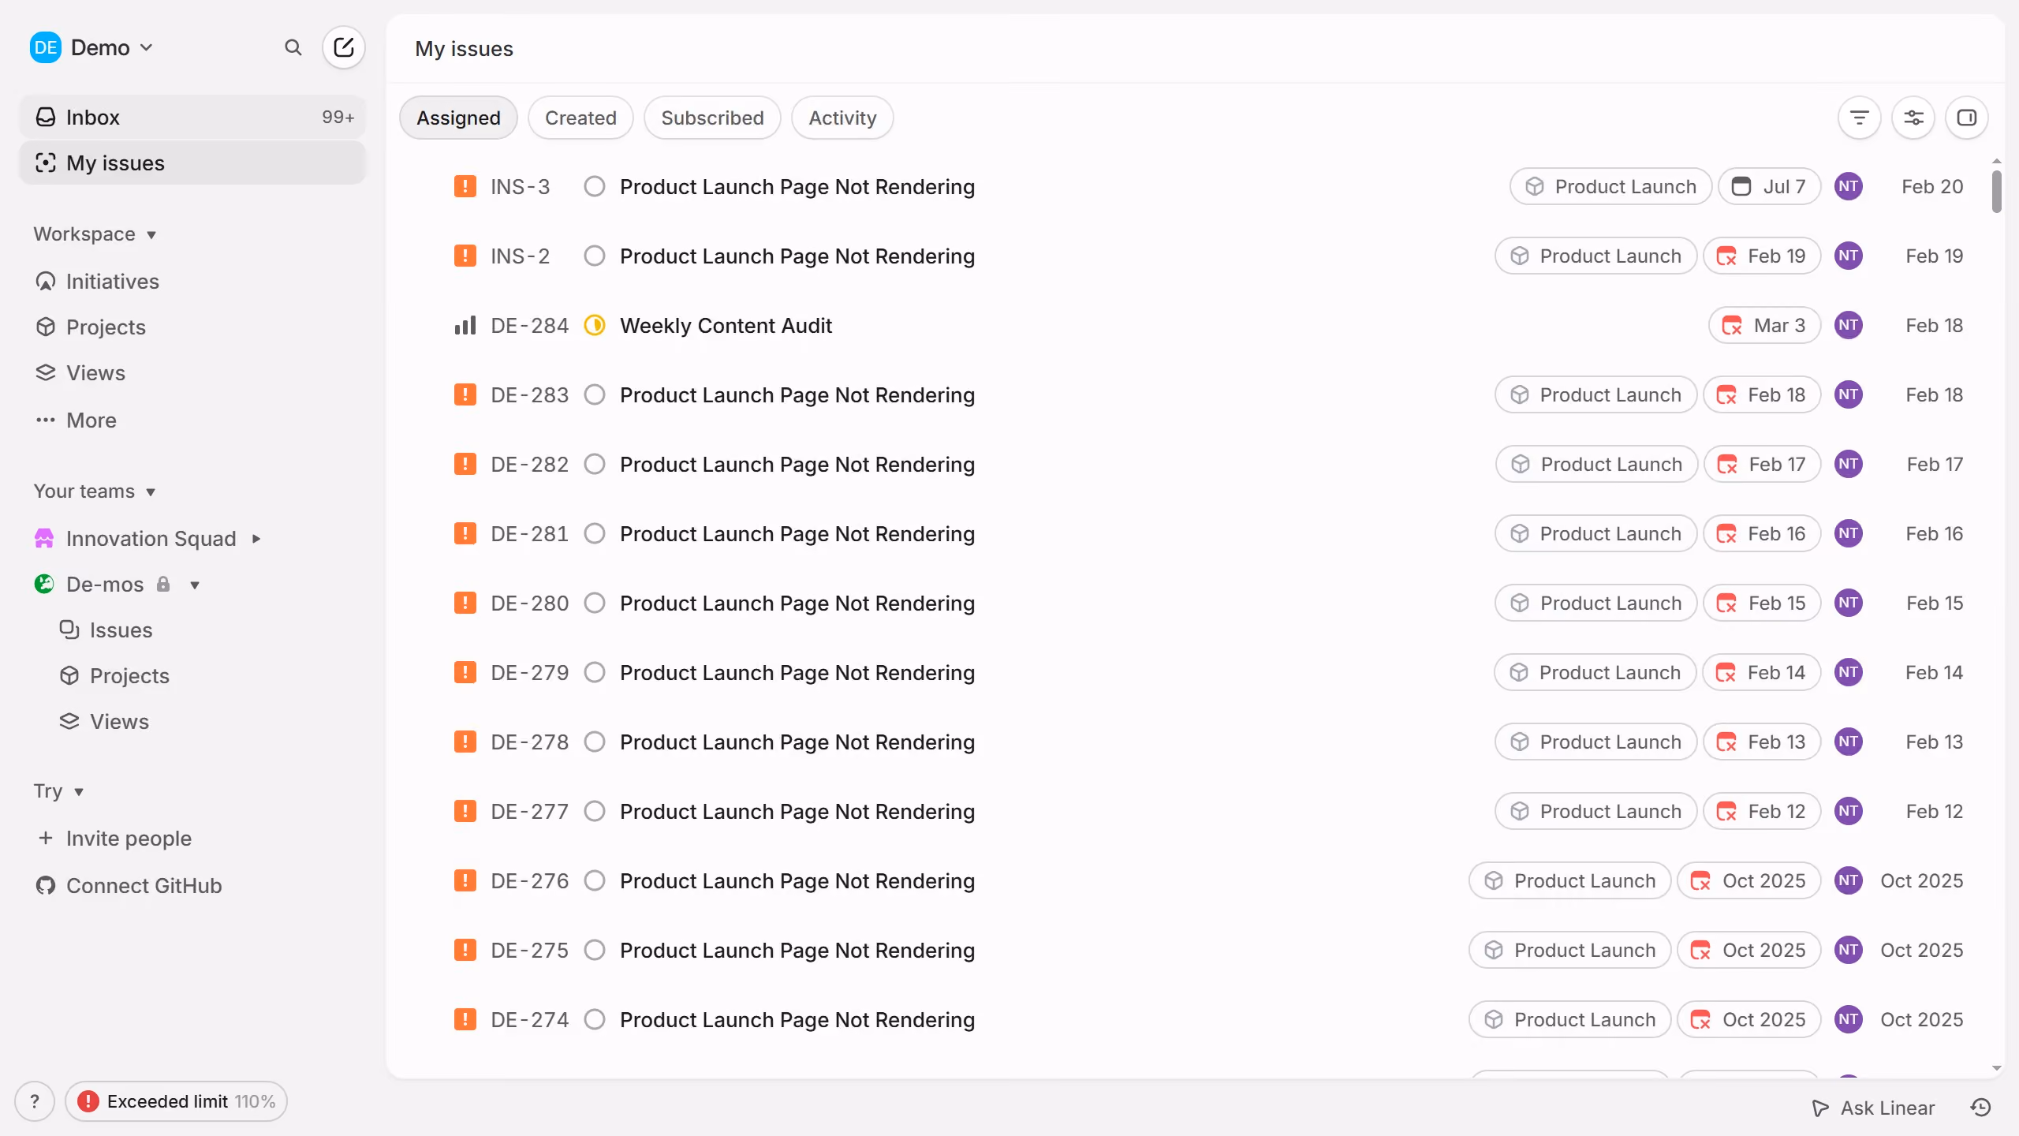Click the private lock icon beside De-mos
The width and height of the screenshot is (2019, 1136).
click(x=163, y=585)
